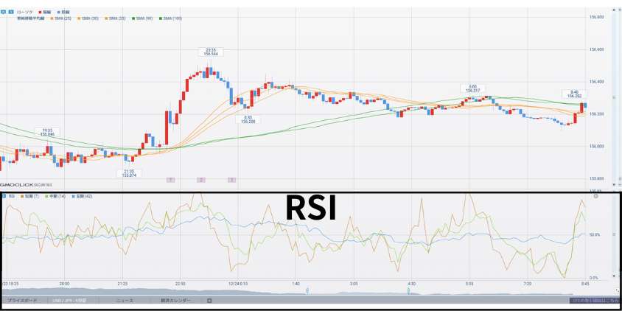Toggle the SMA (90) green moving average legend

click(141, 18)
